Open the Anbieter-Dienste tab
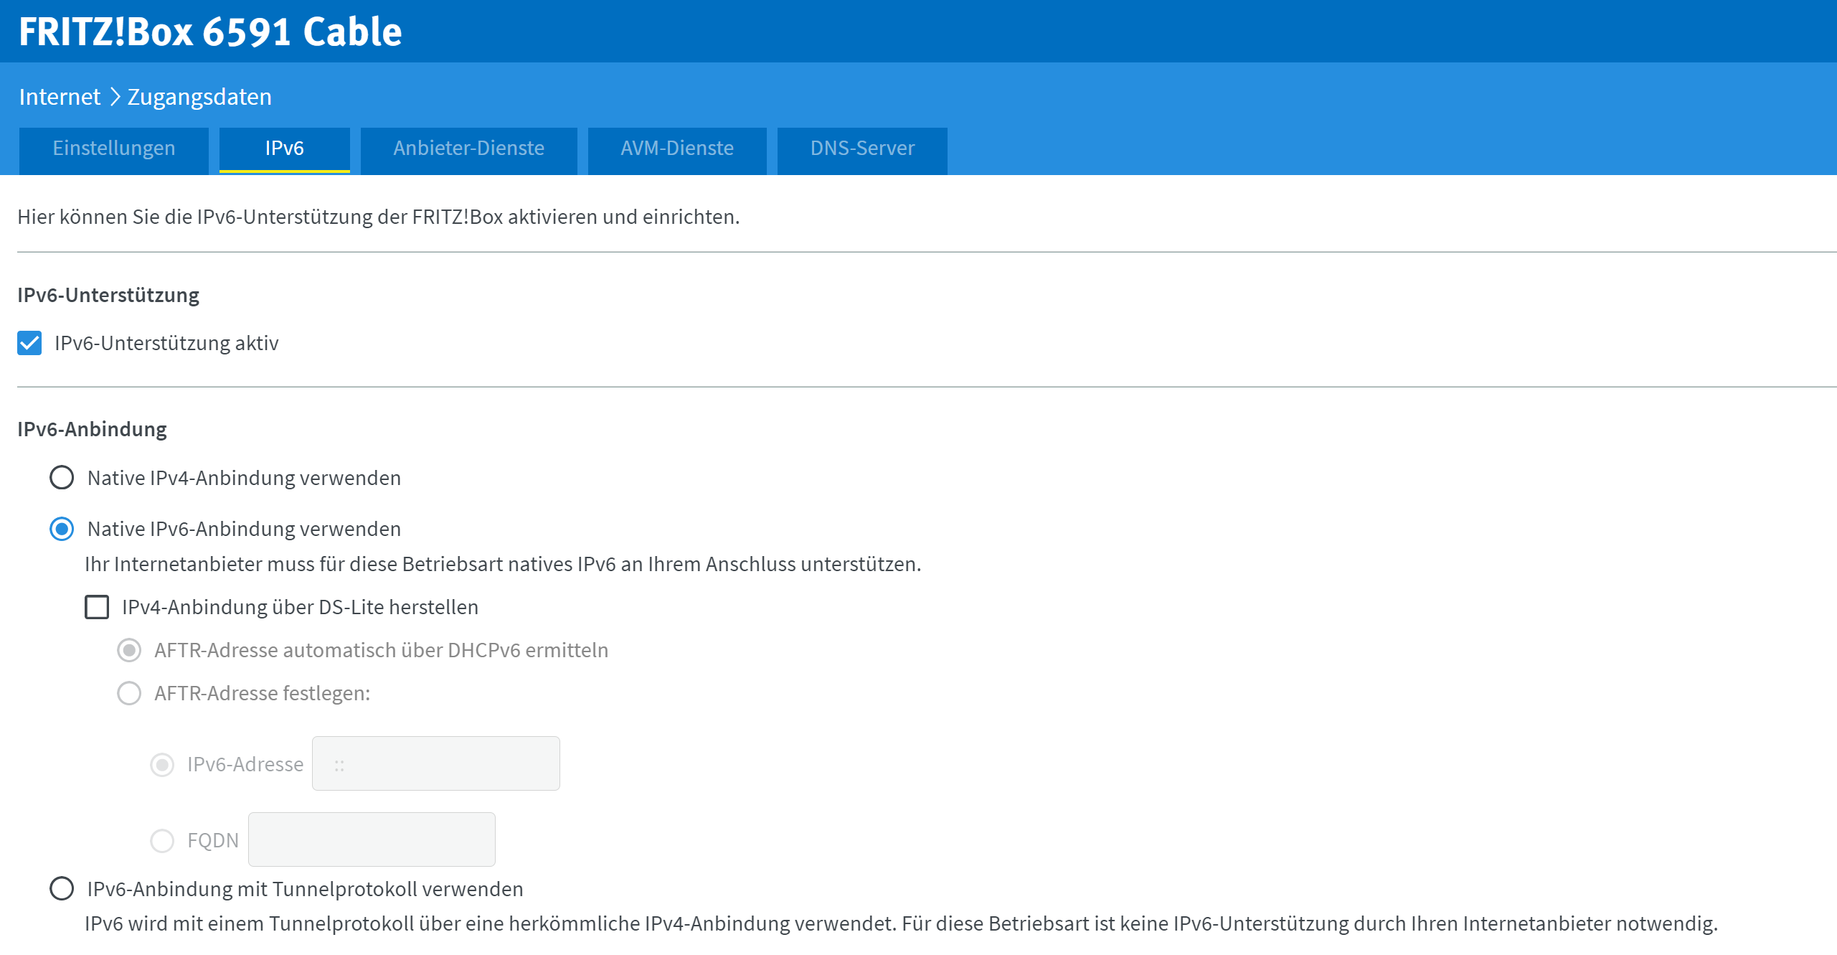Image resolution: width=1837 pixels, height=955 pixels. (x=468, y=149)
